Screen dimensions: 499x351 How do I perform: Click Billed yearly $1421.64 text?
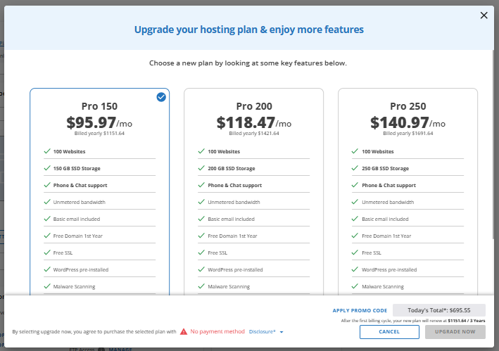tap(254, 133)
